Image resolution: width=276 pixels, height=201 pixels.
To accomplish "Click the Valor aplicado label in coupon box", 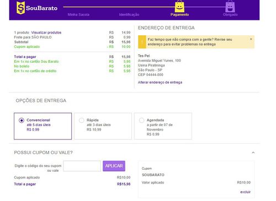I will coord(153,183).
